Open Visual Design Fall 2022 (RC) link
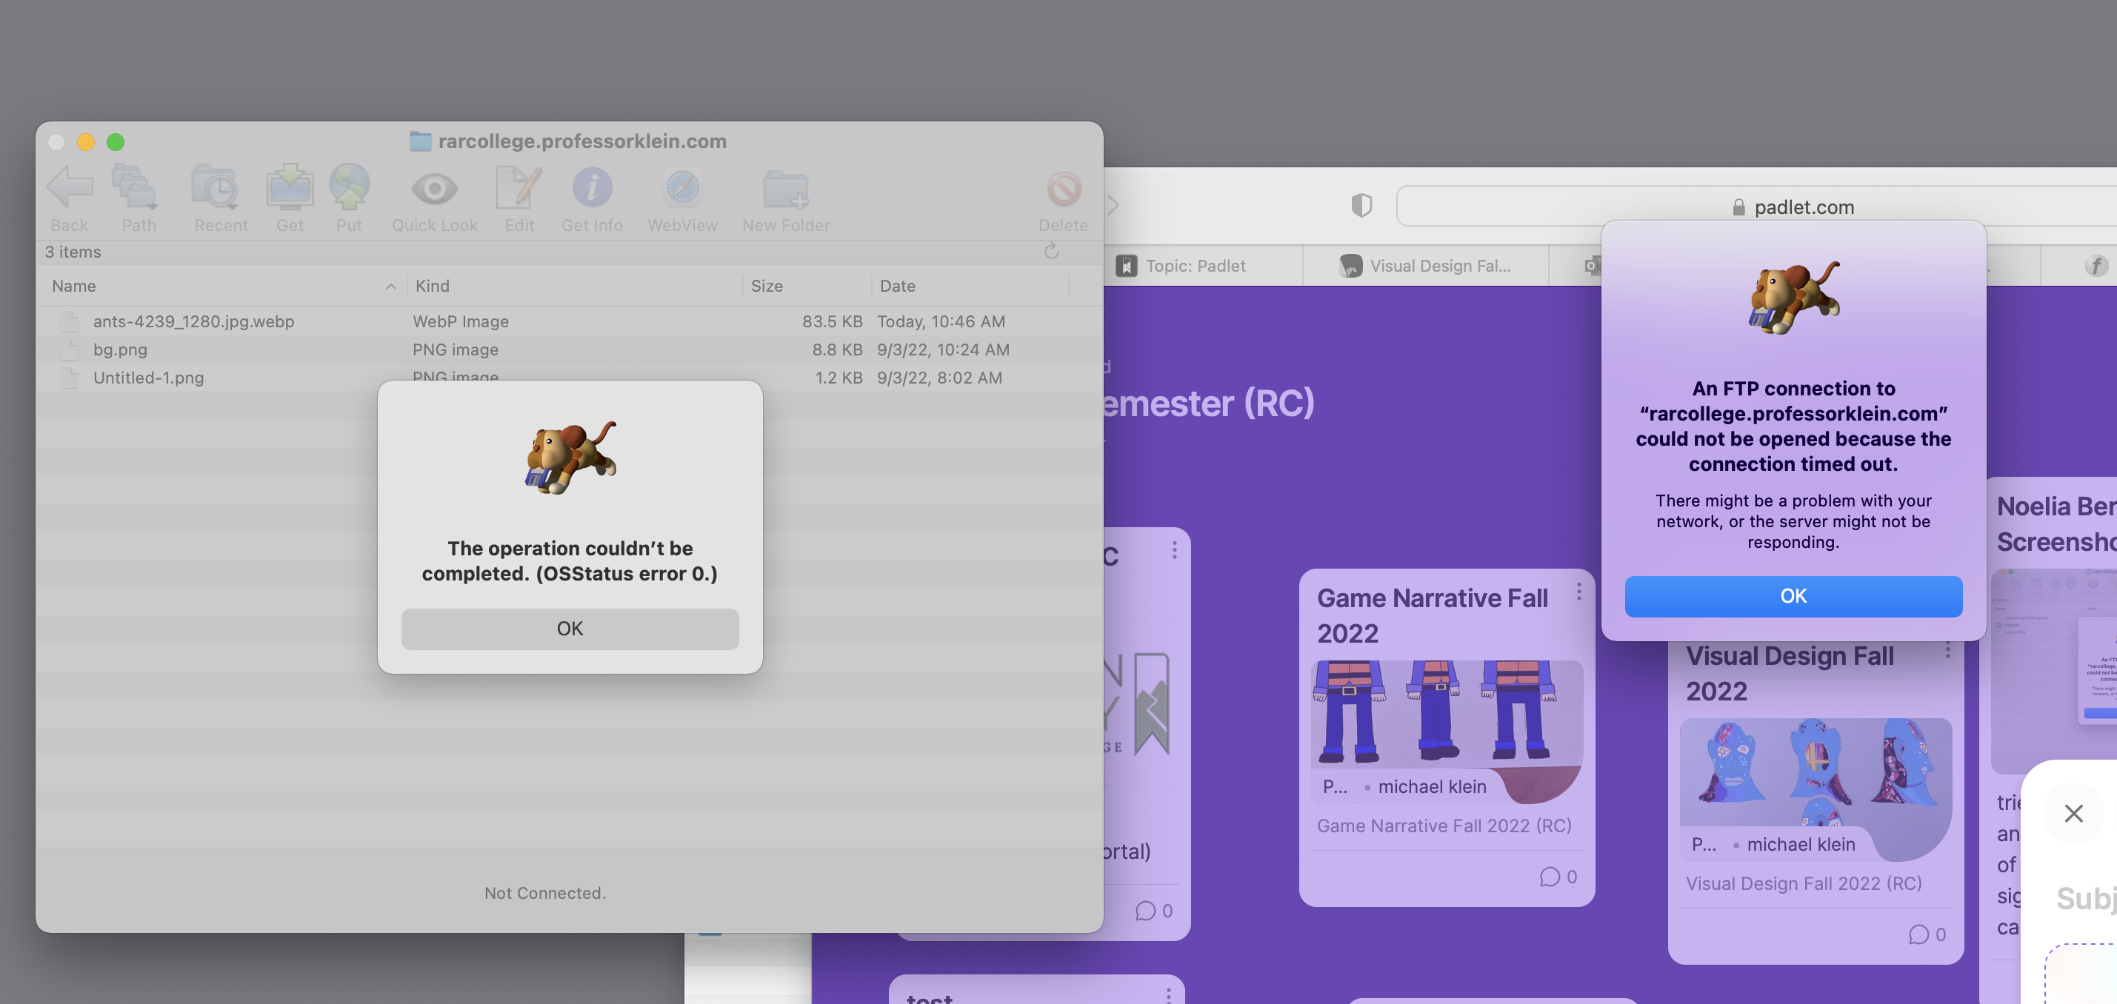This screenshot has width=2117, height=1004. (1804, 883)
